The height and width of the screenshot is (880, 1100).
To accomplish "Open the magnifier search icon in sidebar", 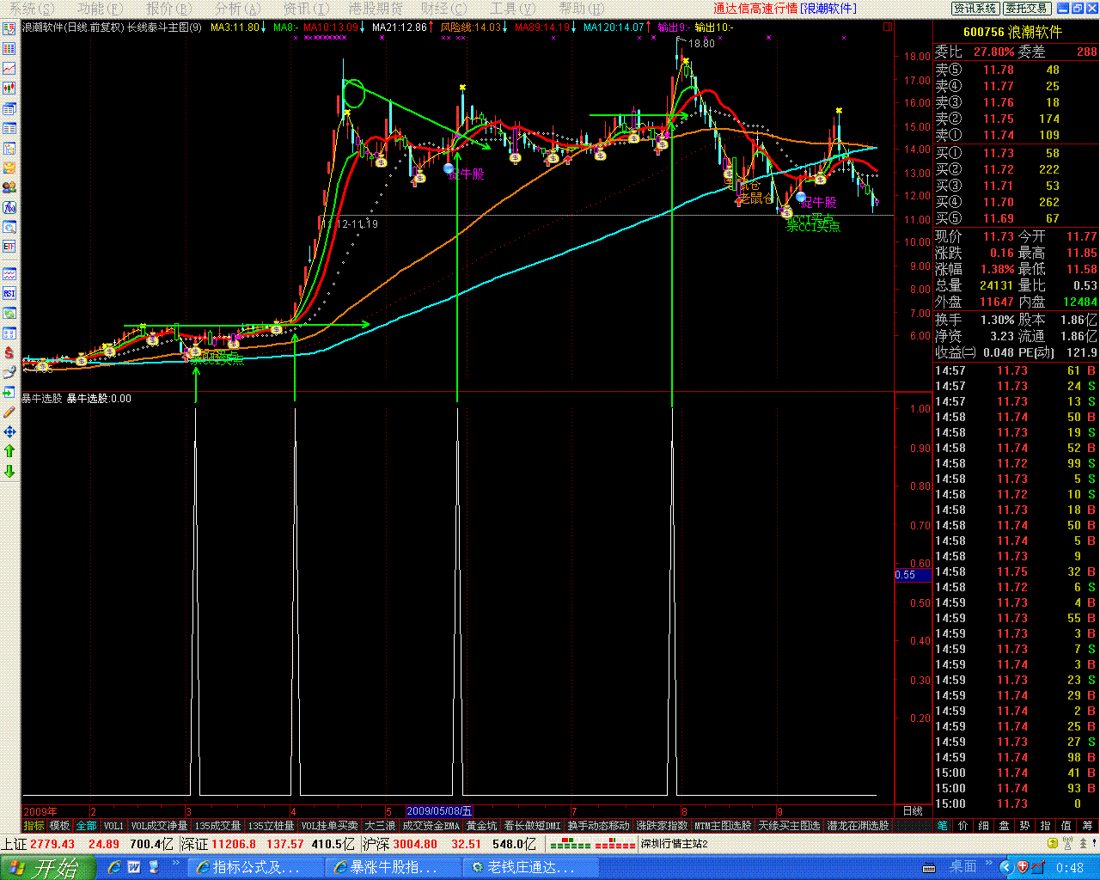I will (x=9, y=227).
